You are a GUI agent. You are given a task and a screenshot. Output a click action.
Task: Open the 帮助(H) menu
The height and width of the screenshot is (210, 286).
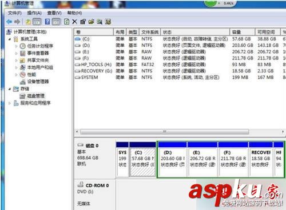pos(74,13)
